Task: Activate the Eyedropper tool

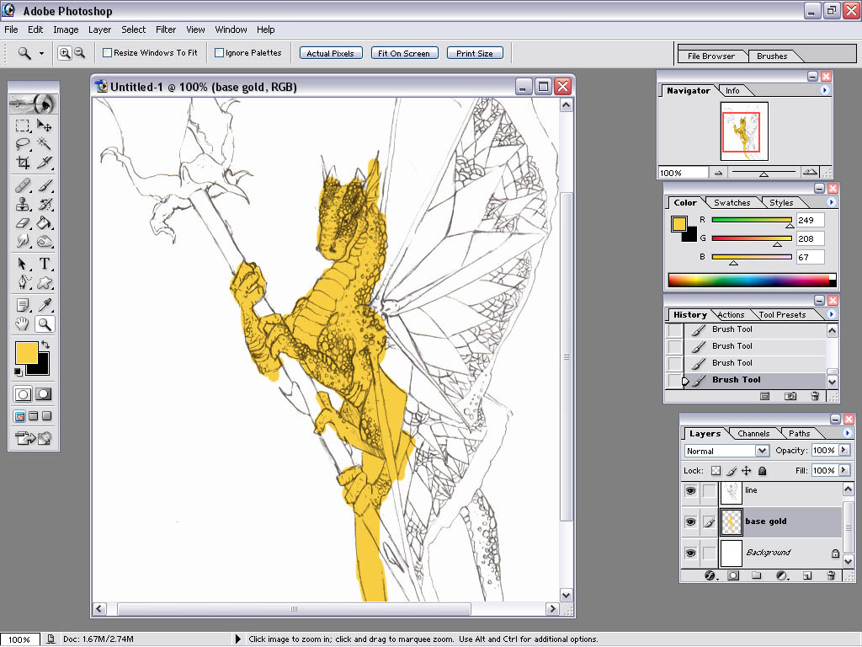Action: pyautogui.click(x=45, y=304)
